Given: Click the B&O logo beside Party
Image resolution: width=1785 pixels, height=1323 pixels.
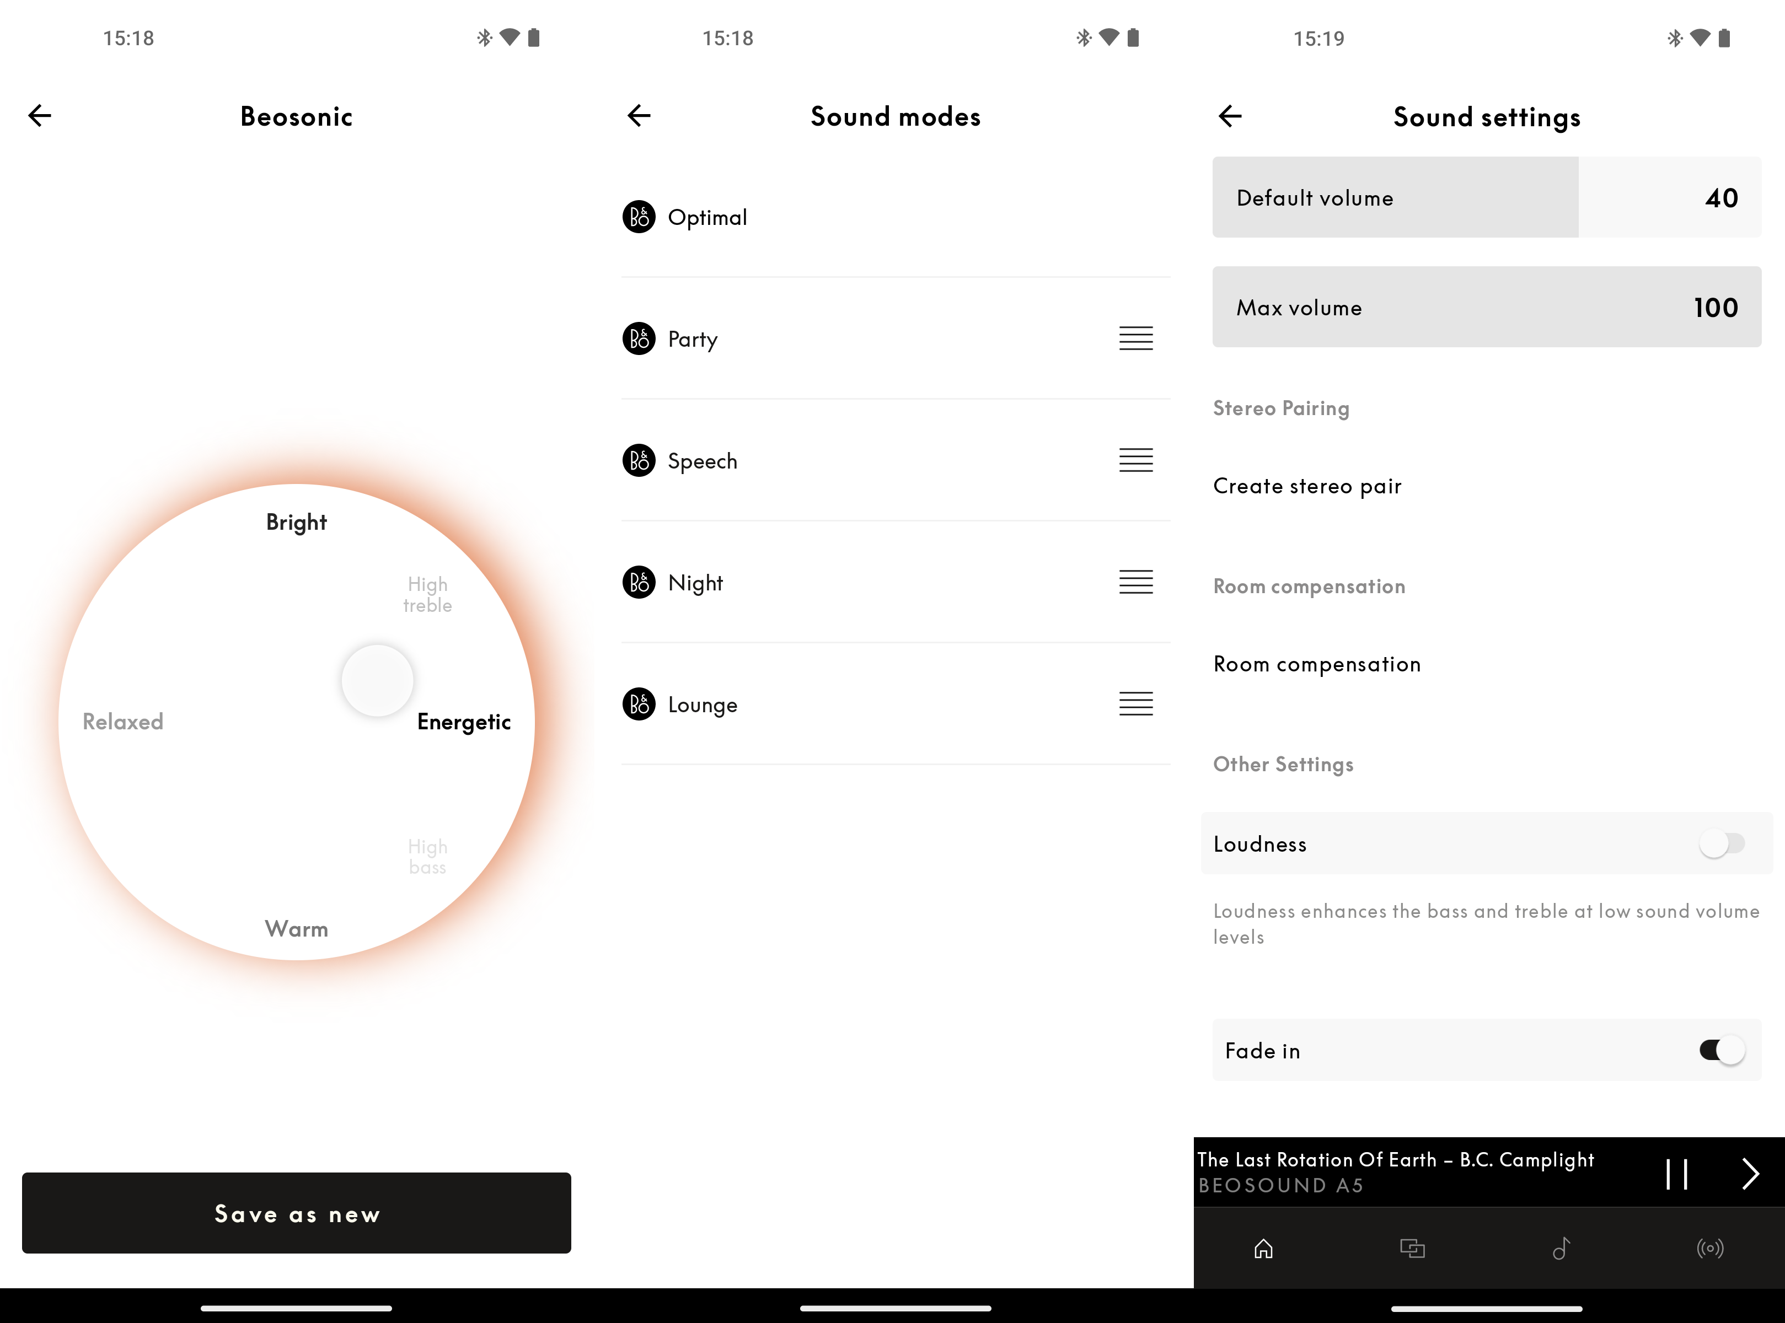Looking at the screenshot, I should [639, 339].
